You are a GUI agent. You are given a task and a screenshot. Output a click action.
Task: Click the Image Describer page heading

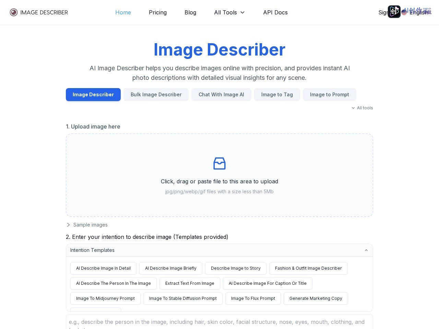[x=219, y=50]
